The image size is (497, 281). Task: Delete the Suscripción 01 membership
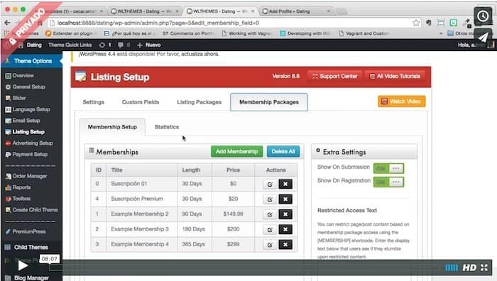pyautogui.click(x=285, y=184)
